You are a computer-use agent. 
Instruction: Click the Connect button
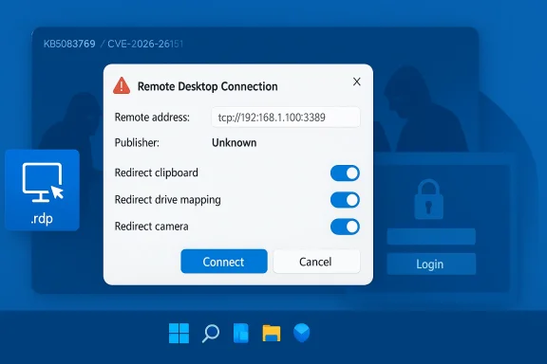(224, 262)
